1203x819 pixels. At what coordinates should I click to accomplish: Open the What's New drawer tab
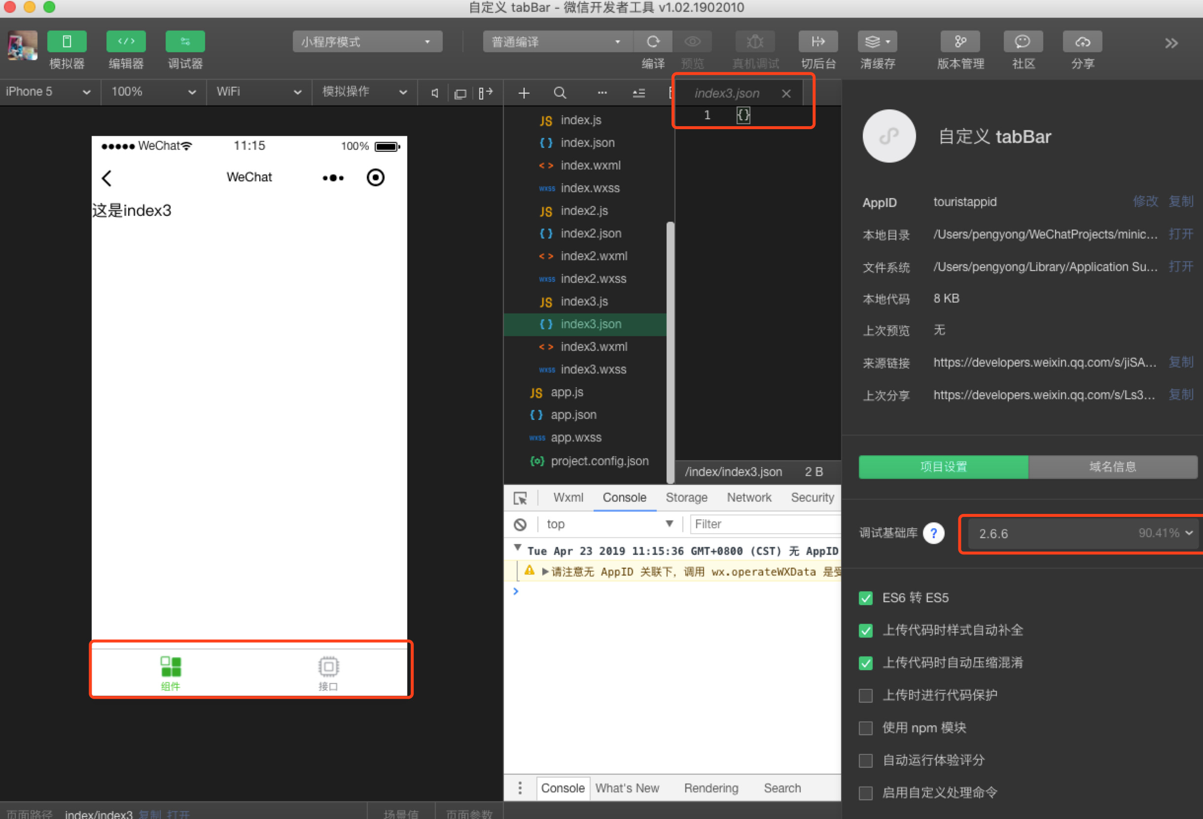(x=627, y=788)
